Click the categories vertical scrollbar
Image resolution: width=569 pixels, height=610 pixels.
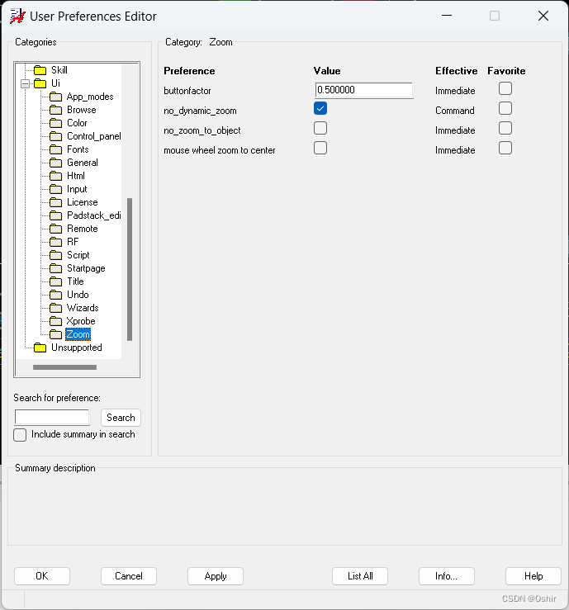[130, 268]
